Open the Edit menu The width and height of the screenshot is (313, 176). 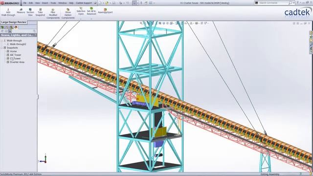pos(30,3)
